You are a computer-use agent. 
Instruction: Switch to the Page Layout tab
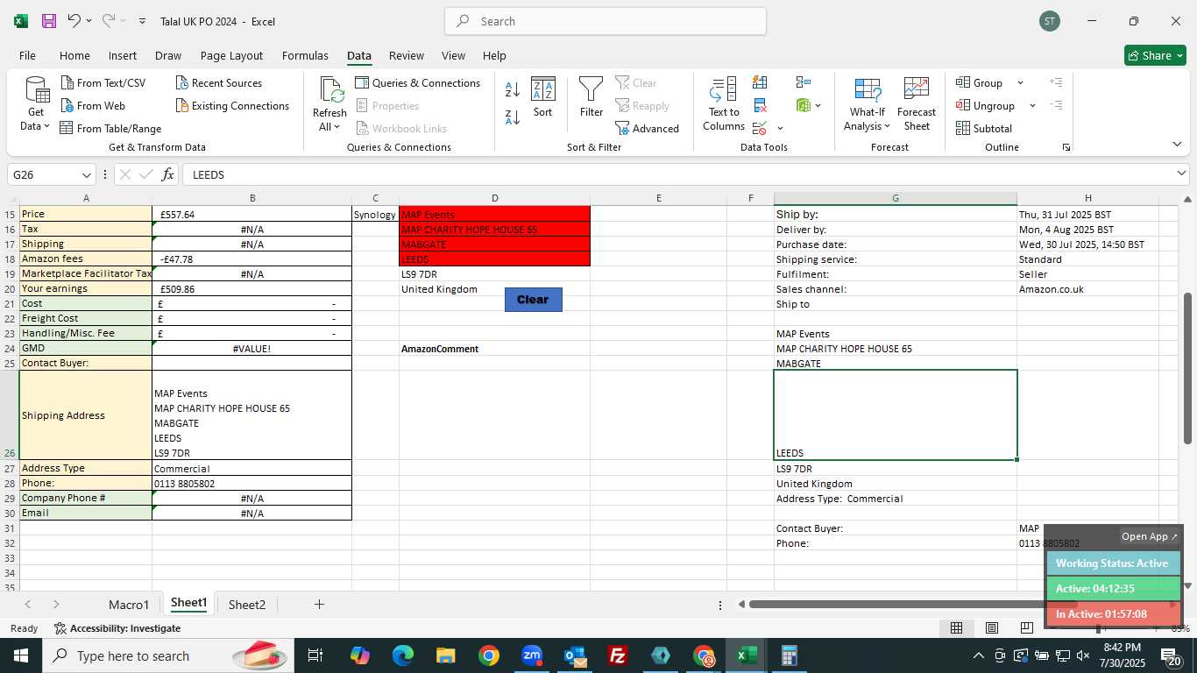(x=231, y=55)
